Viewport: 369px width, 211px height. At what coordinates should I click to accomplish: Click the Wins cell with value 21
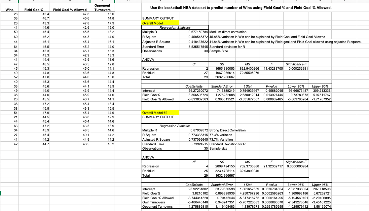[16, 117]
